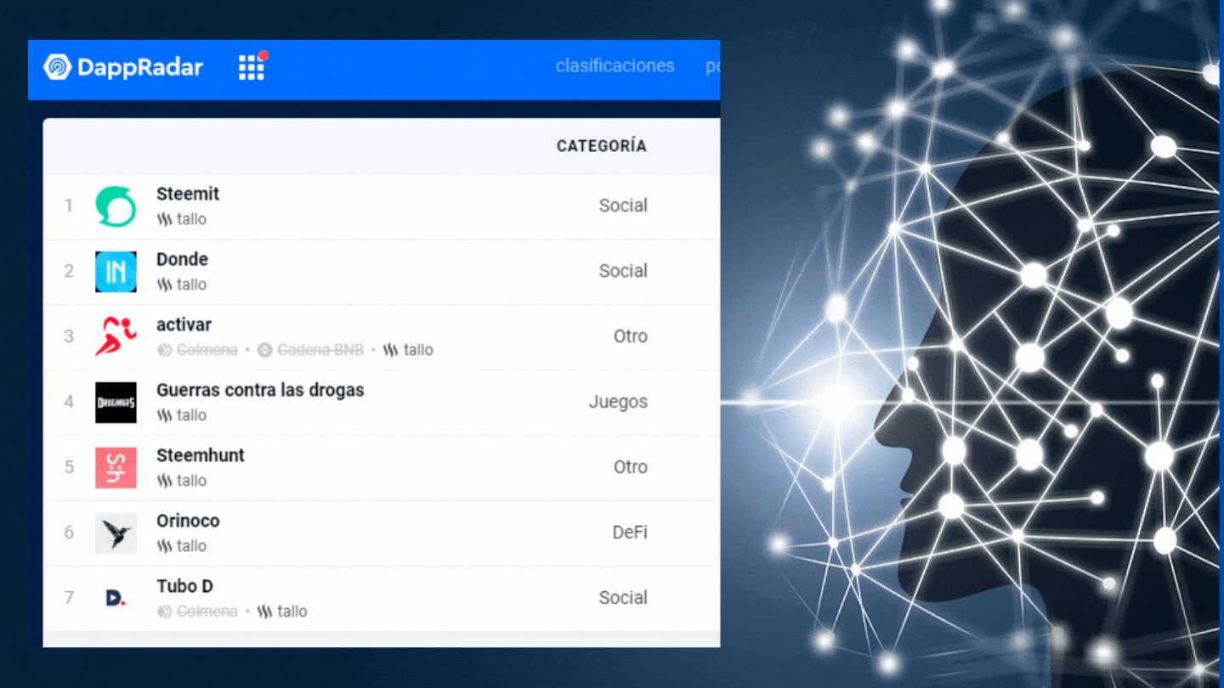Image resolution: width=1224 pixels, height=688 pixels.
Task: Click the DappRadar radar logo icon
Action: [x=57, y=66]
